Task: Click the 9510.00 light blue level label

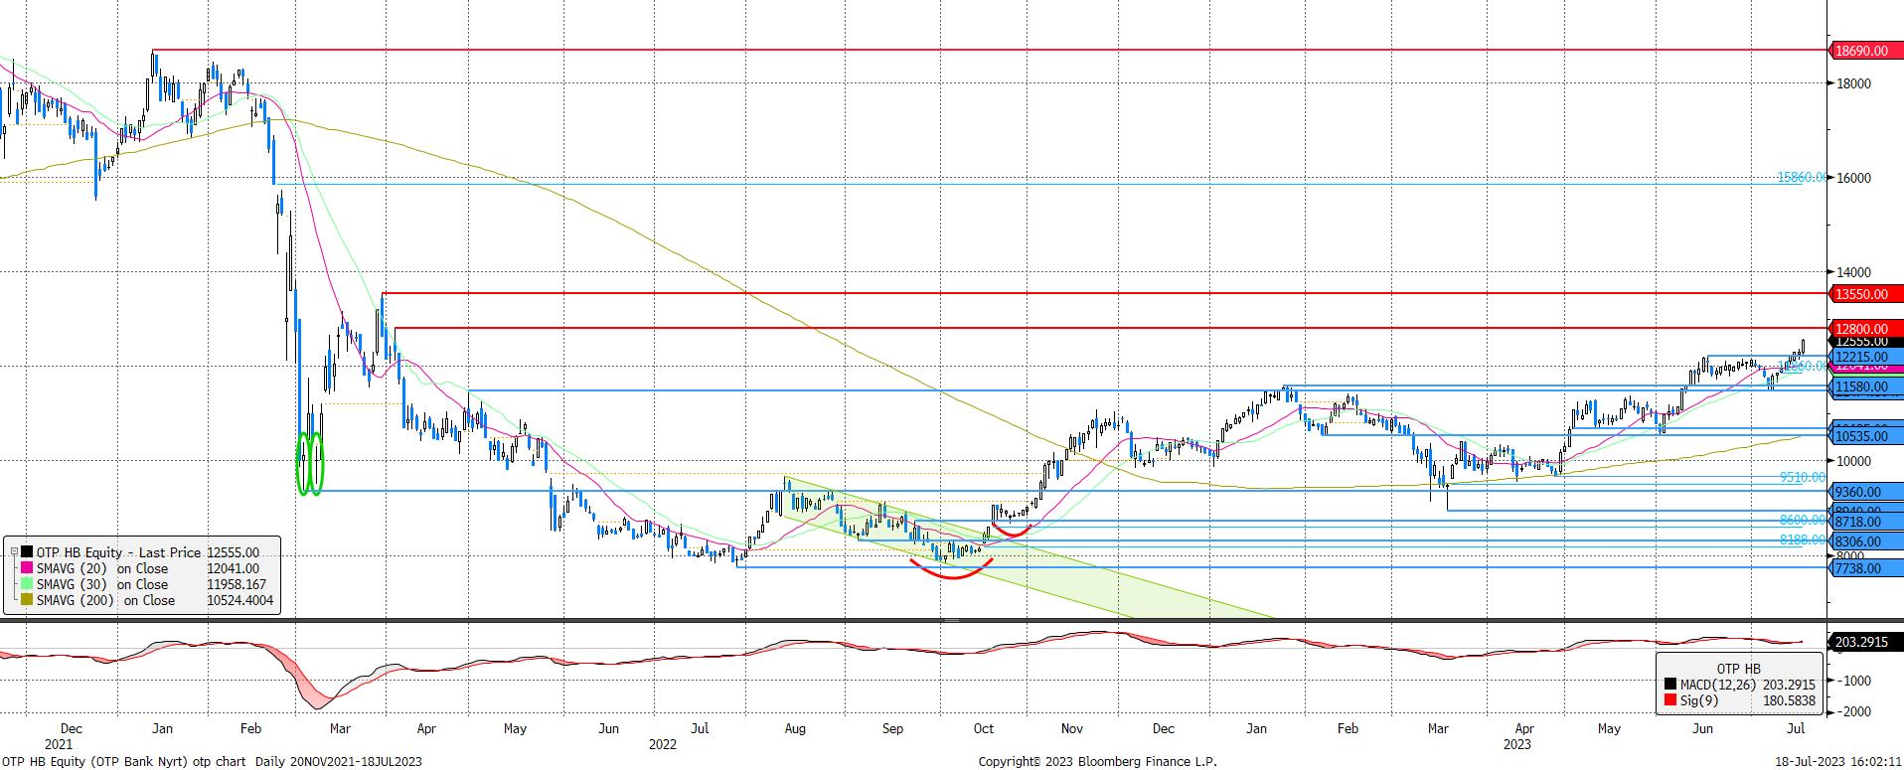Action: [x=1803, y=477]
